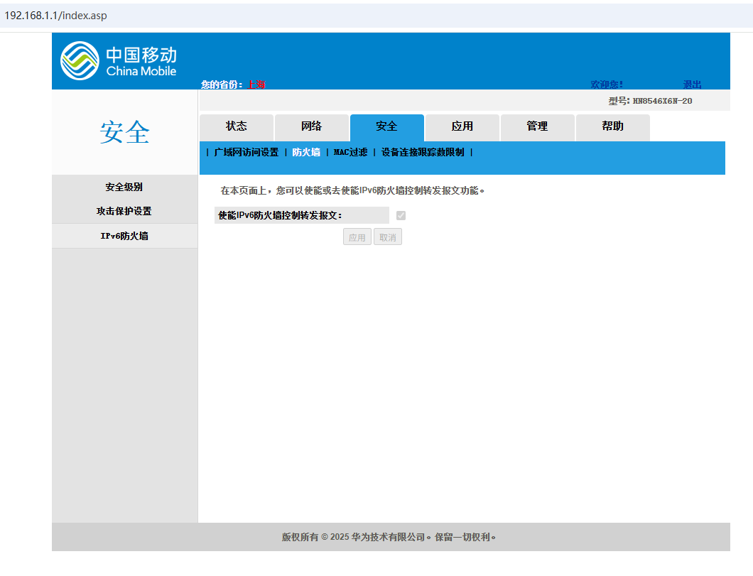
Task: Click the China Mobile logo
Action: pyautogui.click(x=119, y=60)
